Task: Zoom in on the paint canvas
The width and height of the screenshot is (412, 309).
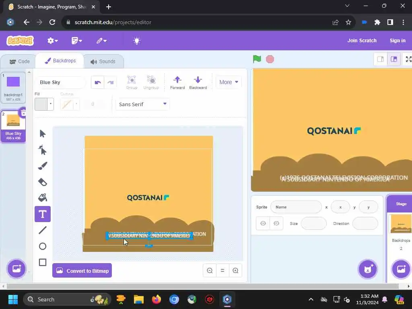Action: [235, 270]
